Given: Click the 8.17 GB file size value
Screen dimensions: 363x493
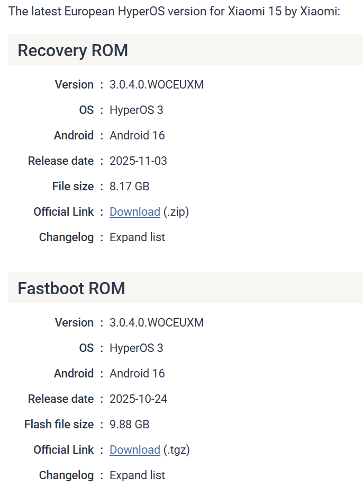Looking at the screenshot, I should 129,187.
